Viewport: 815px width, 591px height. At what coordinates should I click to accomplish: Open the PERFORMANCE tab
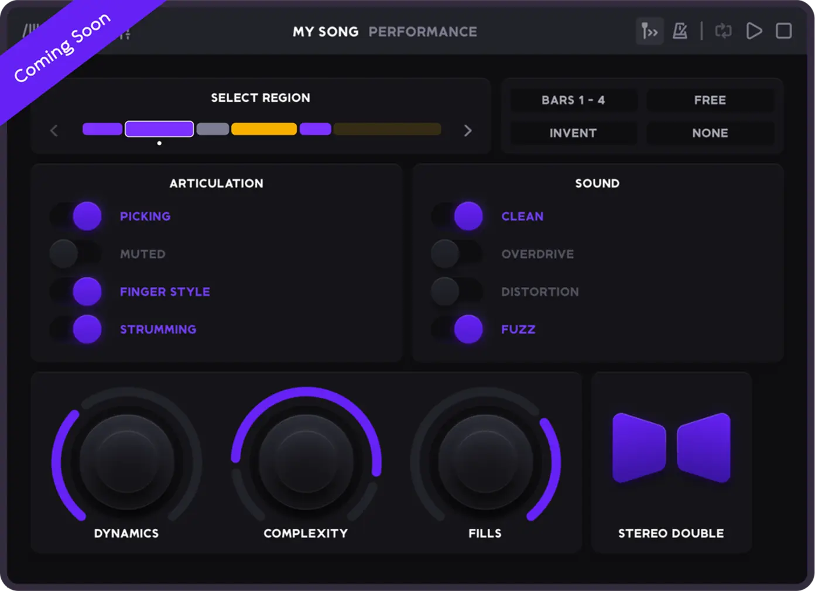click(423, 32)
